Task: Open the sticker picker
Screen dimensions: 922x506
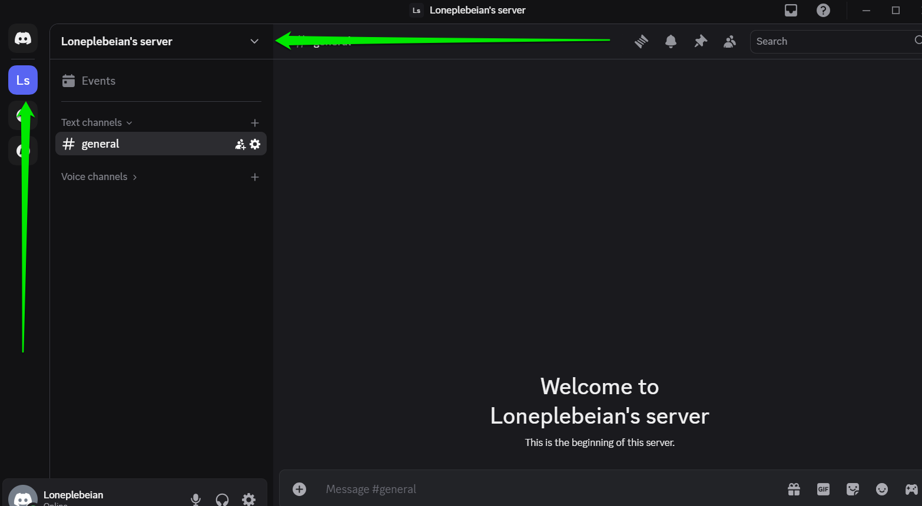Action: coord(853,489)
